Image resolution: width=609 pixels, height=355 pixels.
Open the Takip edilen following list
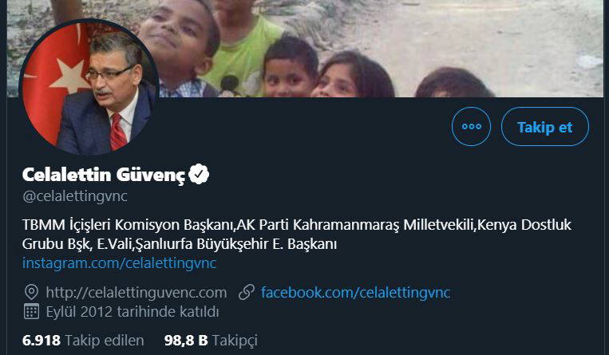(105, 340)
